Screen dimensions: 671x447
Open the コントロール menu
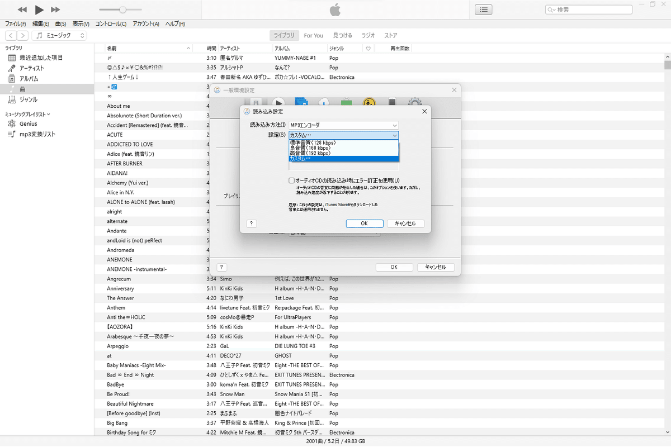point(111,24)
